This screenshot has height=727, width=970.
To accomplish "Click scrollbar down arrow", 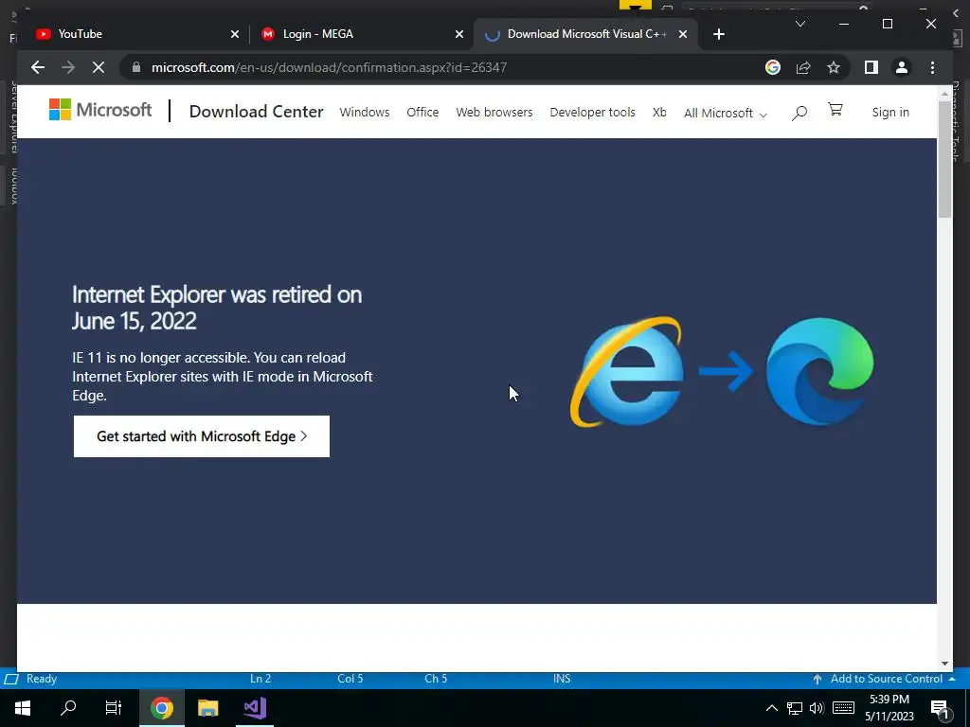I will [944, 664].
